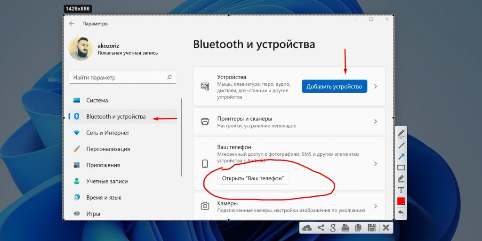
Task: Open Система in sidebar
Action: click(x=123, y=100)
